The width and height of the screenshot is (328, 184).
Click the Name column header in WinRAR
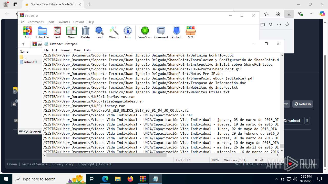[24, 51]
